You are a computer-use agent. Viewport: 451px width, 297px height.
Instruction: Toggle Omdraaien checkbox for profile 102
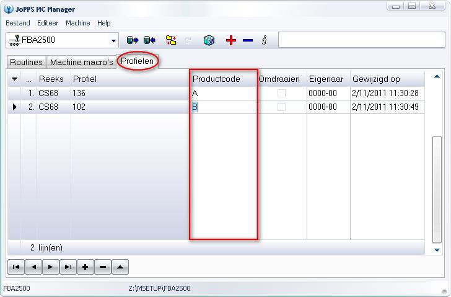[281, 107]
